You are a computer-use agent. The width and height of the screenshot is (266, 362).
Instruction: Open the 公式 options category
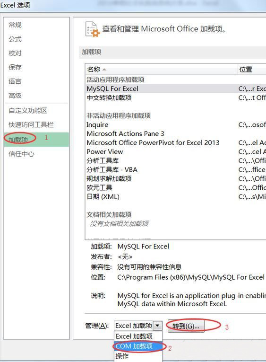point(36,39)
